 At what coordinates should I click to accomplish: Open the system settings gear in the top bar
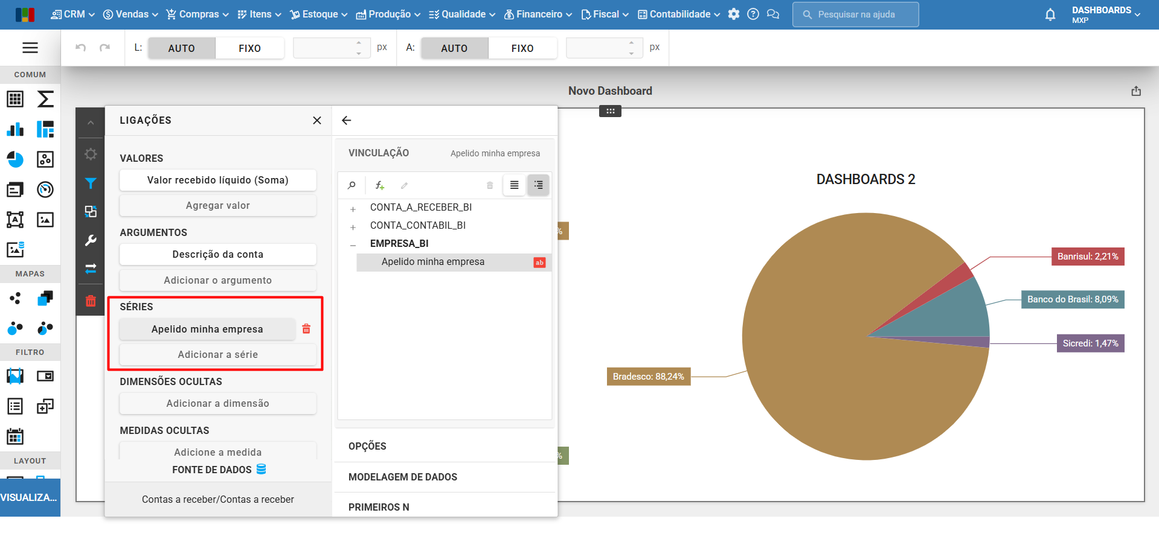tap(734, 14)
